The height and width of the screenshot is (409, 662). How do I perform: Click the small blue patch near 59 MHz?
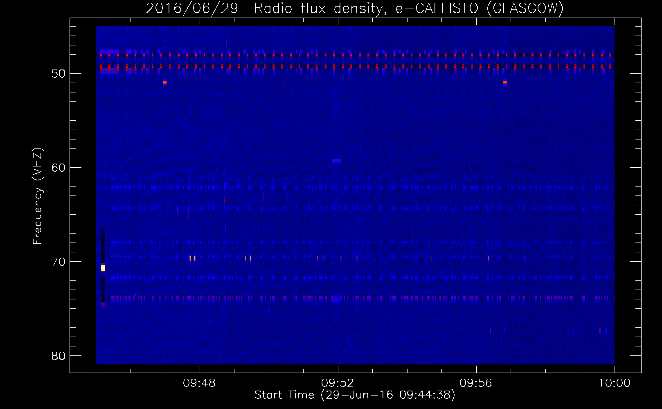point(336,161)
